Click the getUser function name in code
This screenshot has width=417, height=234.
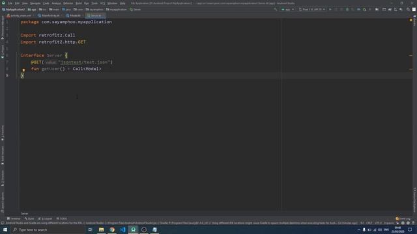[51, 69]
